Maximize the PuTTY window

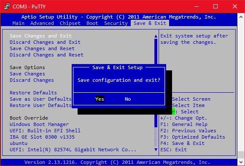(215, 6)
